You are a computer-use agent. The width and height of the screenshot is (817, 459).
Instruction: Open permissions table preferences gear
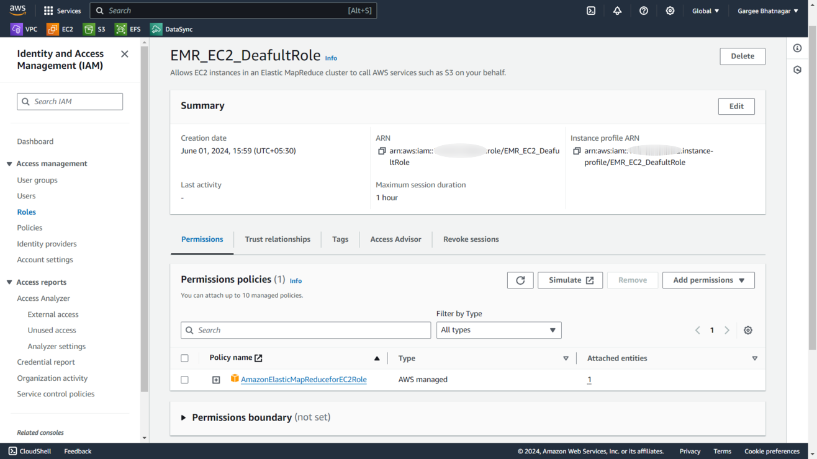[748, 331]
